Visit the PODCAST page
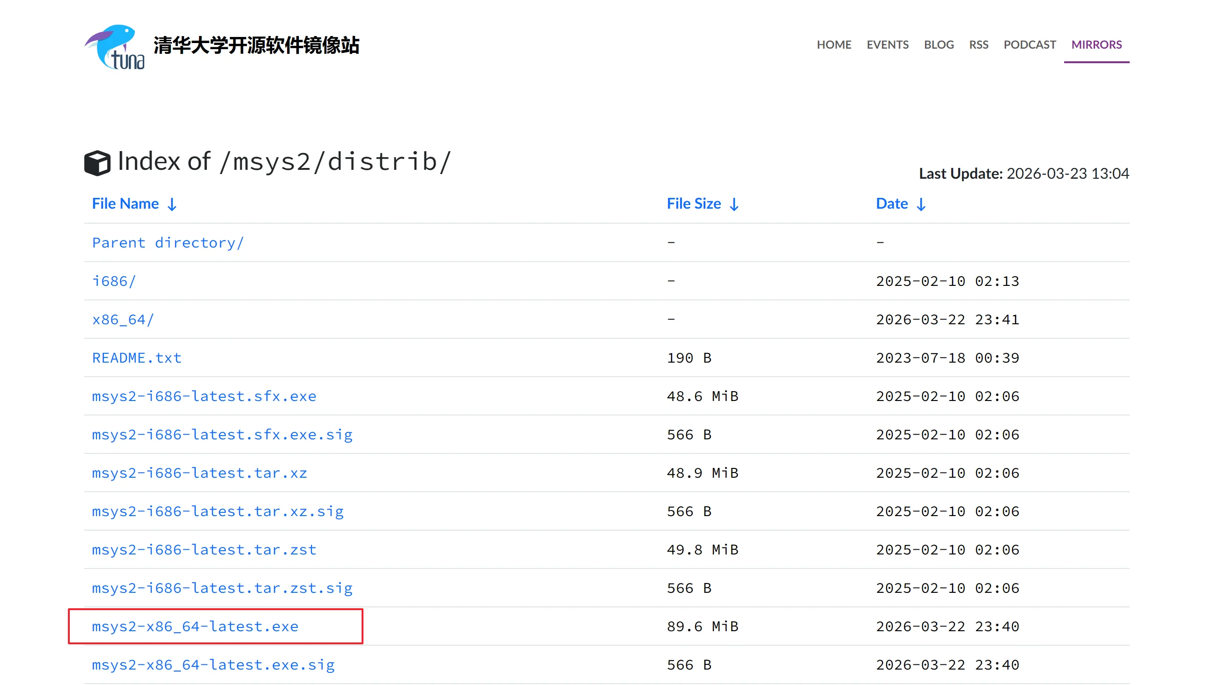This screenshot has width=1214, height=685. [1030, 45]
